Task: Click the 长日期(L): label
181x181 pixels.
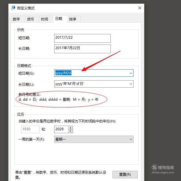Action: coord(26,85)
